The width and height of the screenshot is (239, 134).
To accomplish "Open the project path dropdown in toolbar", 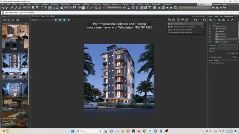I will (195, 8).
